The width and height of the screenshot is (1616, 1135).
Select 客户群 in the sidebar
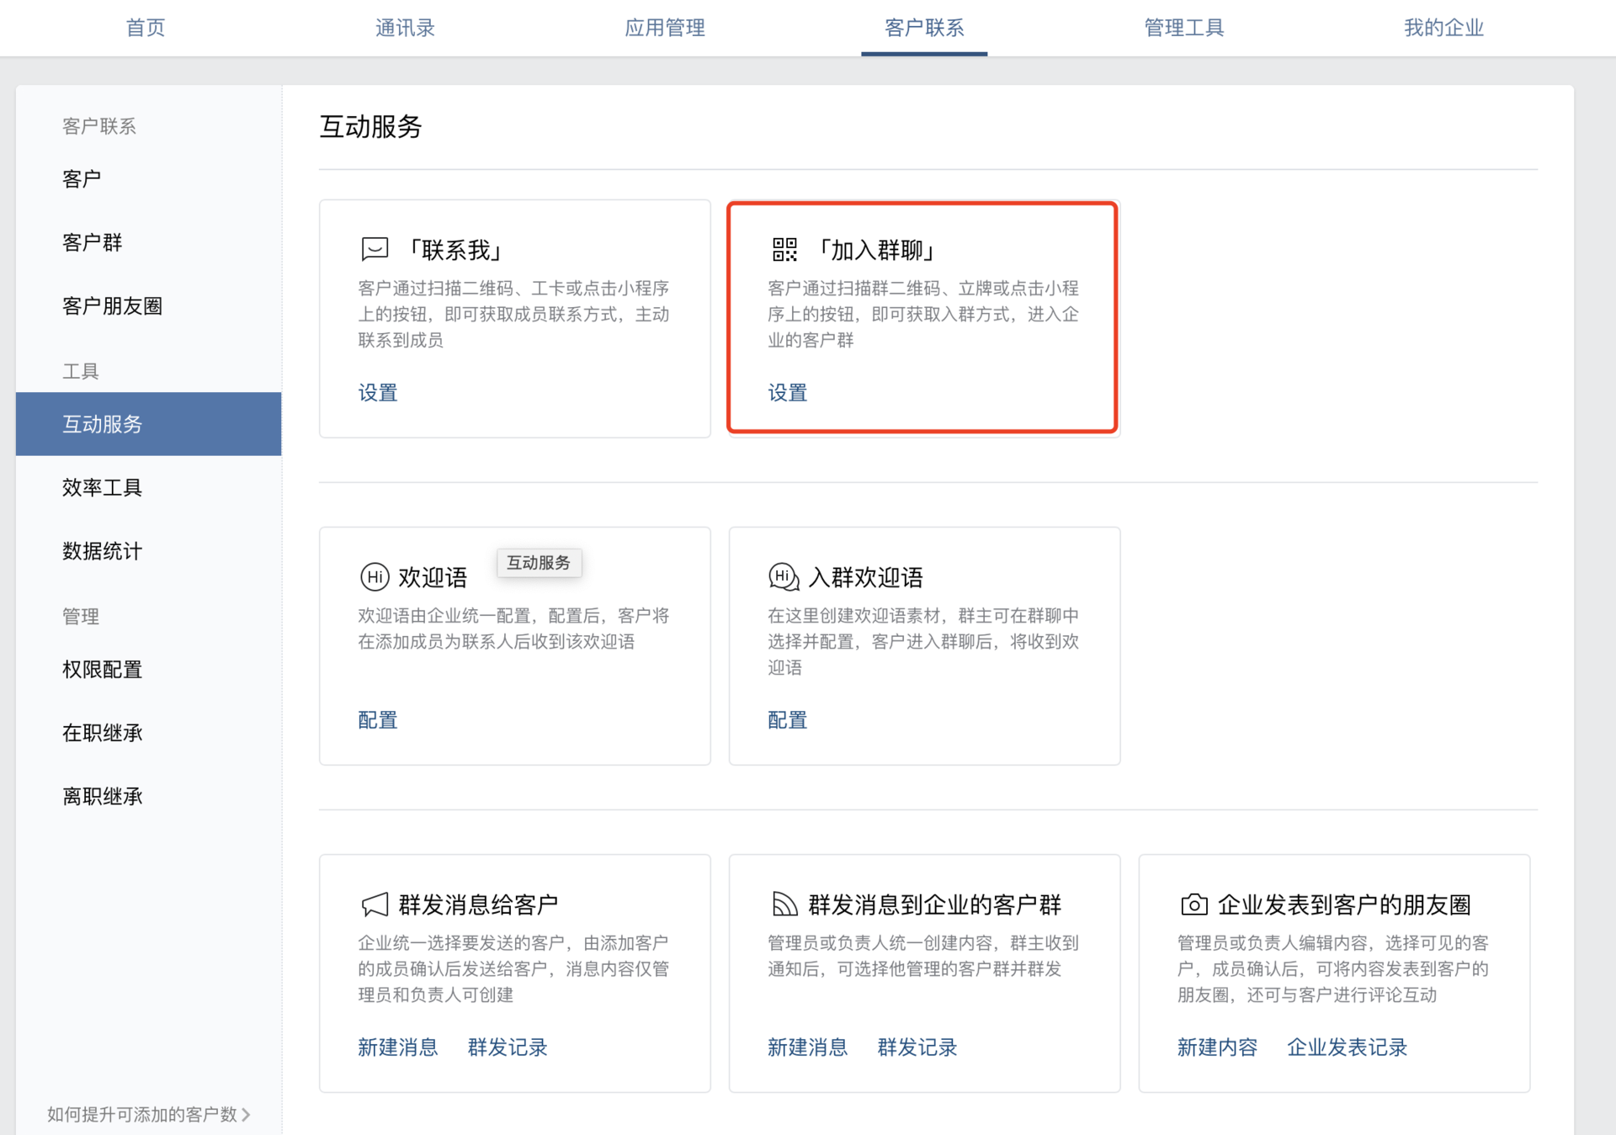(x=93, y=243)
